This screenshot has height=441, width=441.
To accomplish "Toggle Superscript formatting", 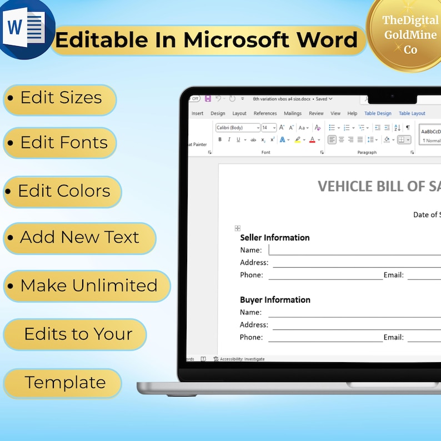I will point(272,139).
